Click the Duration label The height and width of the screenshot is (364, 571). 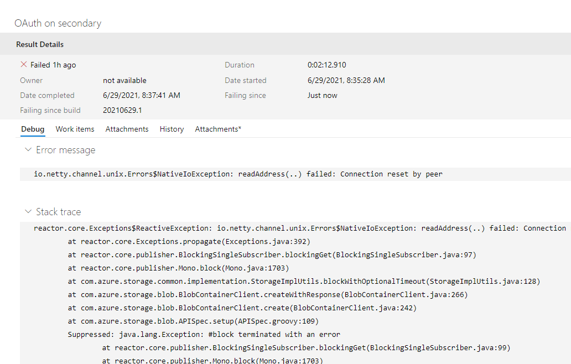(239, 65)
